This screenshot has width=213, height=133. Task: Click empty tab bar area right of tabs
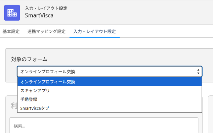[166, 31]
